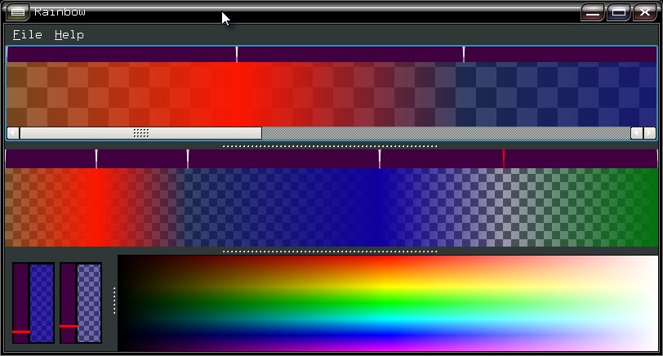The height and width of the screenshot is (356, 663).
Task: Click the vertical dotted handle left of the spectrum
Action: 114,300
